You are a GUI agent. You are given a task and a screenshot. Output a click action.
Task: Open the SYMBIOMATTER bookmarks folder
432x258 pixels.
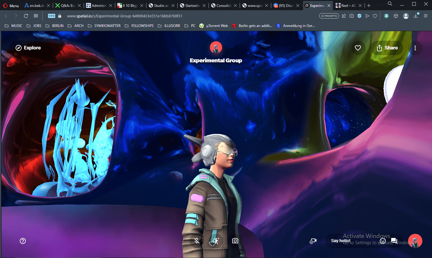coord(104,26)
